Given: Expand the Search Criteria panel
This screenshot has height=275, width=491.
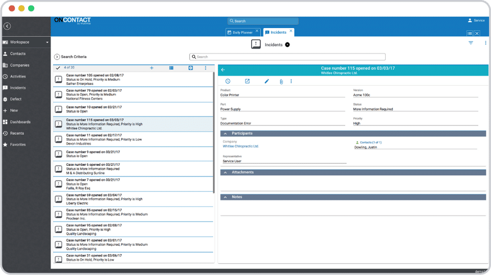Looking at the screenshot, I should (57, 57).
